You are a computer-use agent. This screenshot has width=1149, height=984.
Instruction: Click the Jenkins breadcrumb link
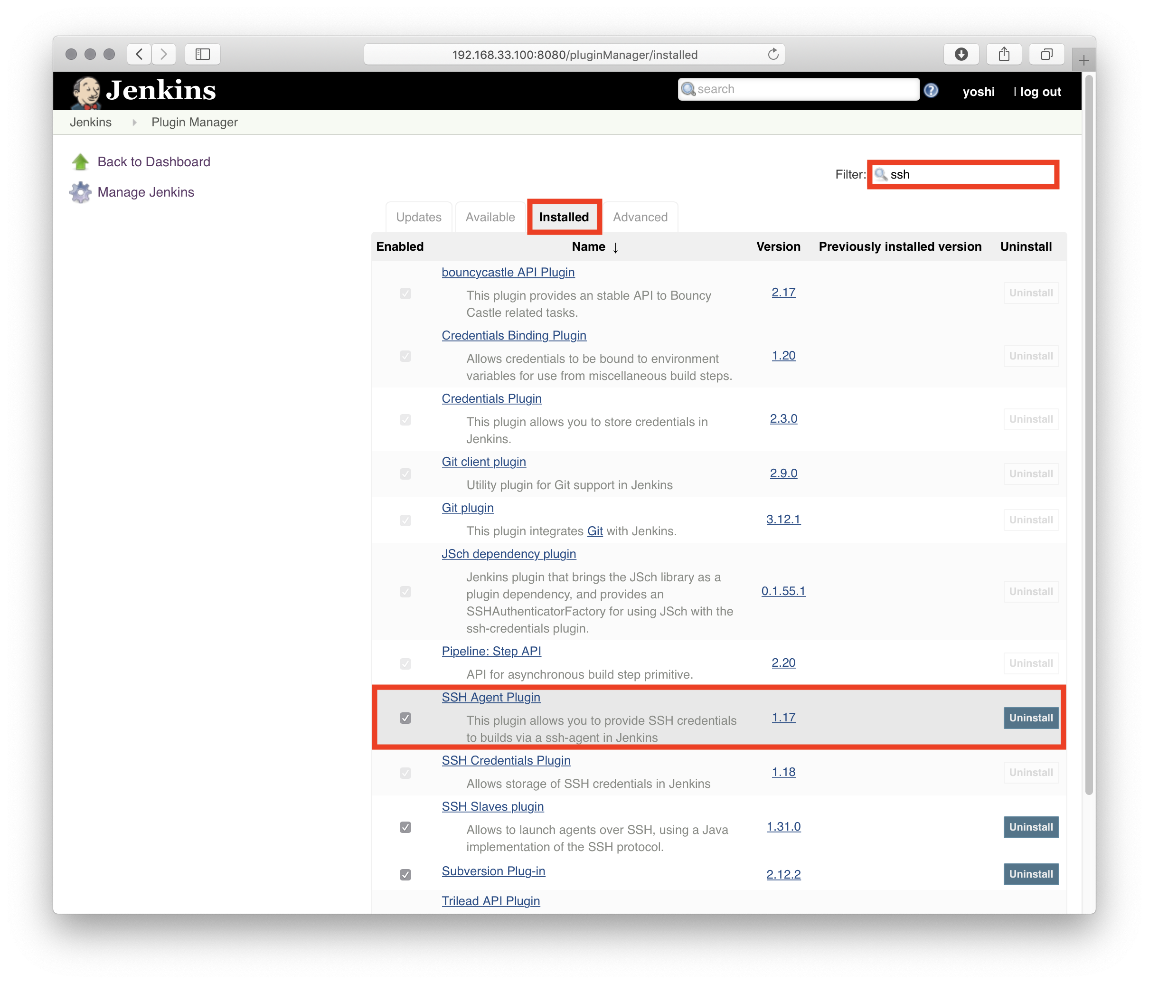pyautogui.click(x=90, y=123)
